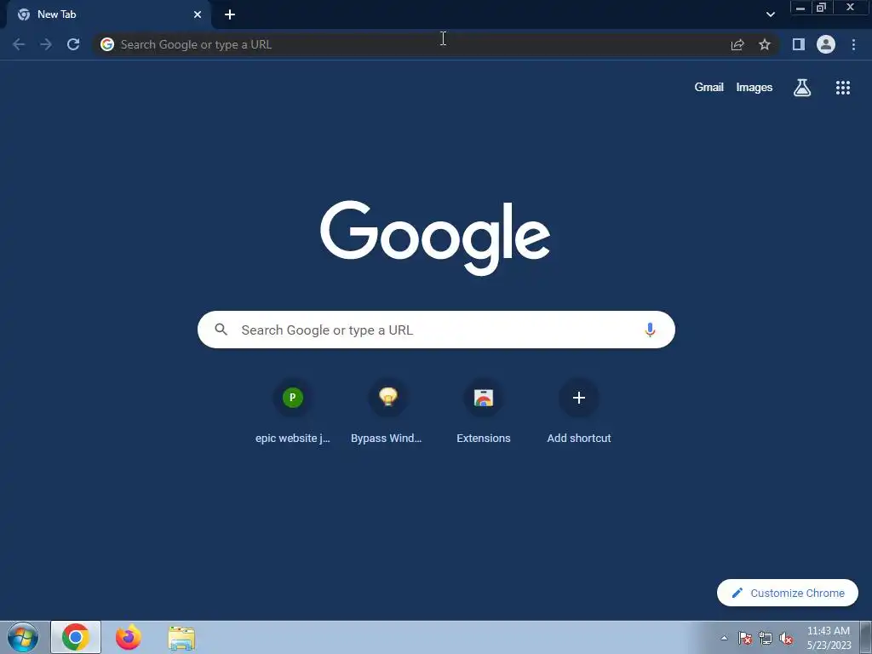Screen dimensions: 872x654
Task: Click the Add shortcut plus tile
Action: (579, 411)
